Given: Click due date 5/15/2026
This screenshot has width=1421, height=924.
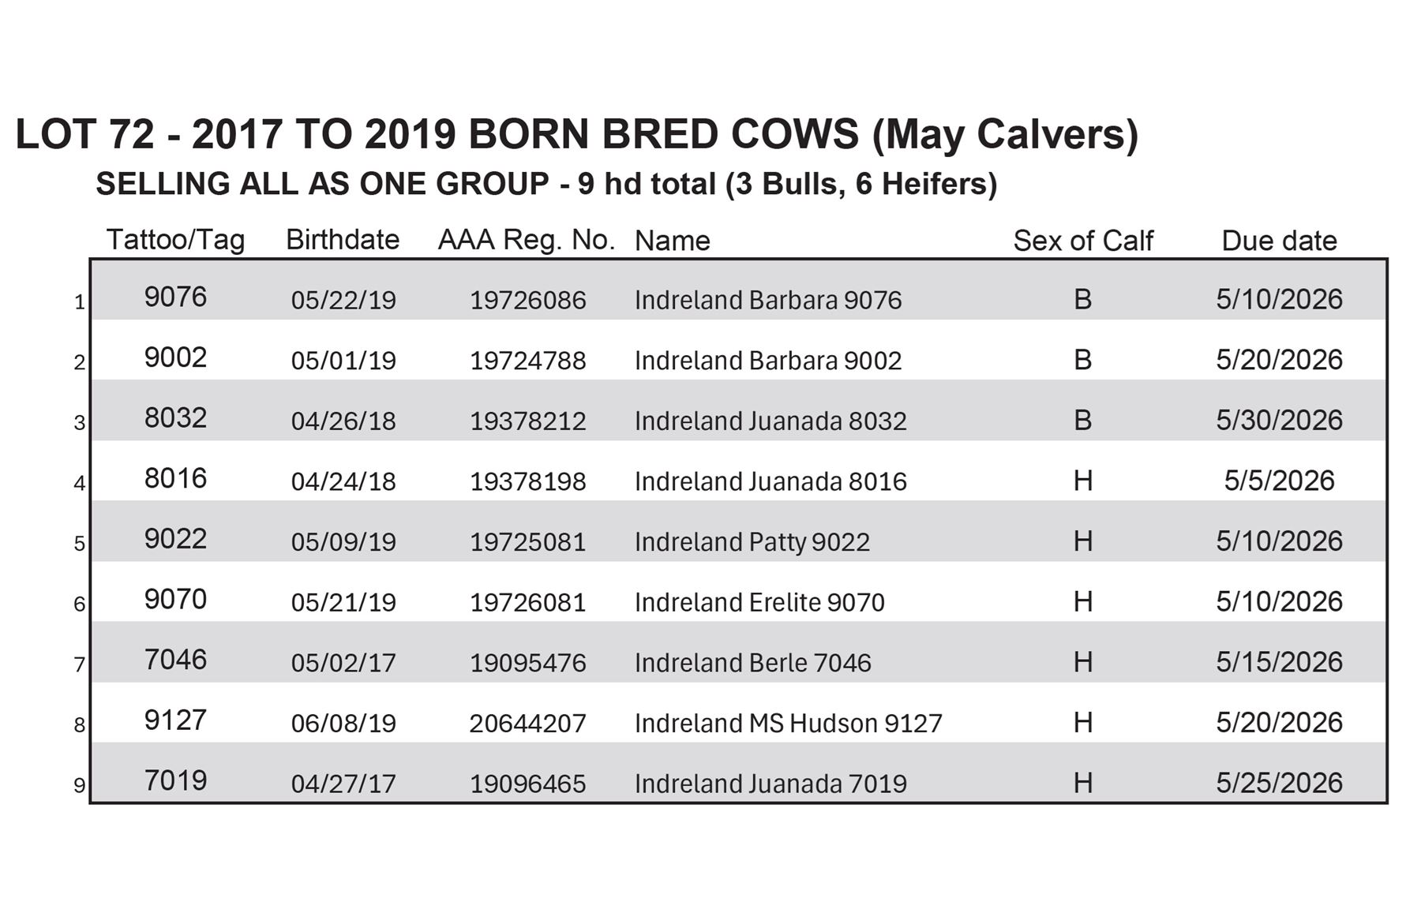Looking at the screenshot, I should (x=1279, y=662).
